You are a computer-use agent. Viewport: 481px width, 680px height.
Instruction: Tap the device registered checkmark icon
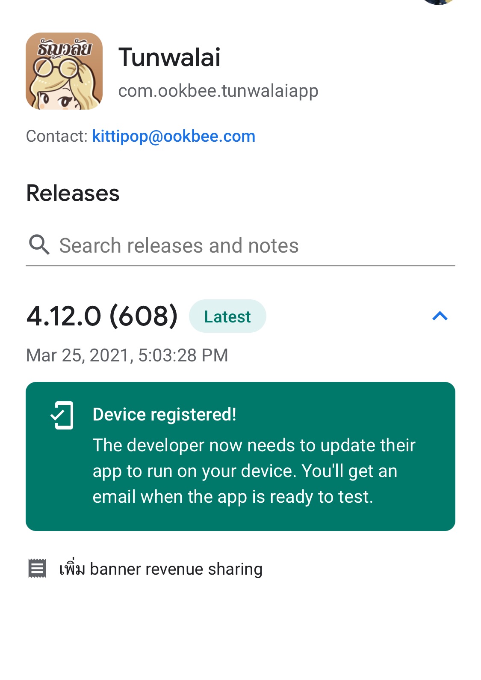[62, 415]
